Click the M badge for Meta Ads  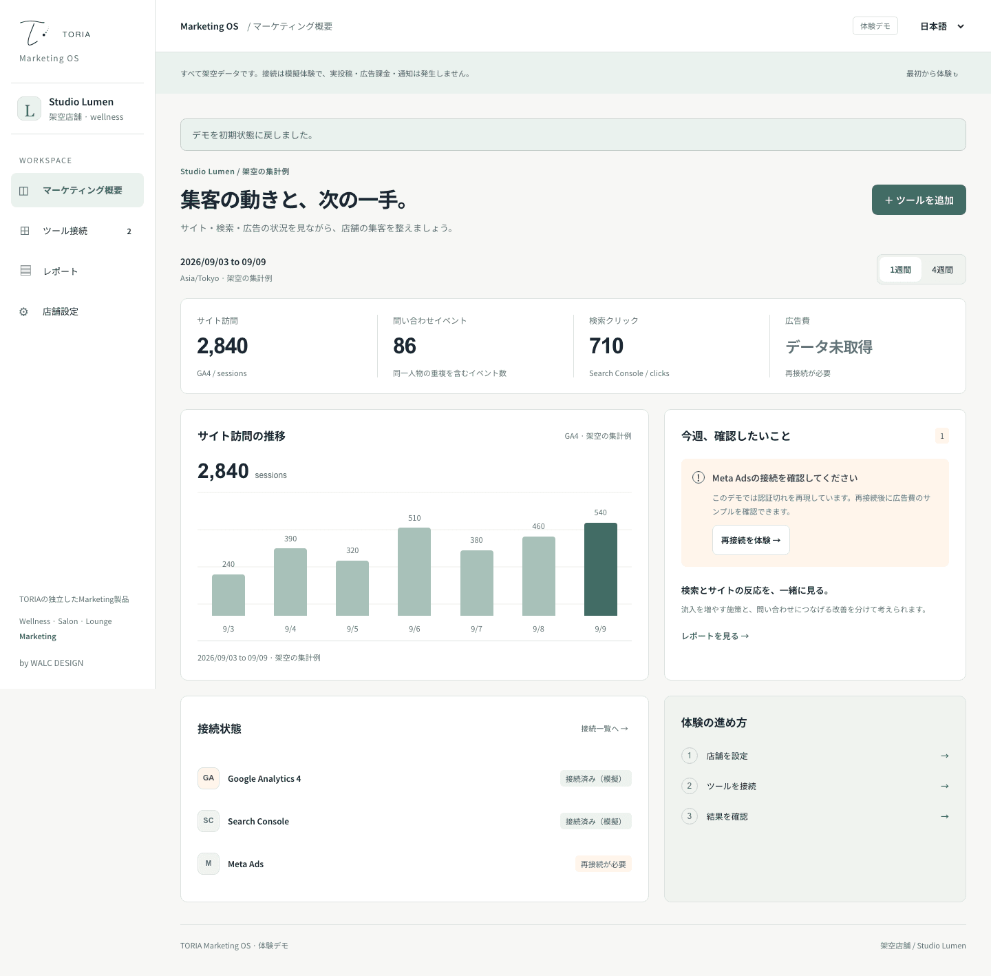(209, 864)
